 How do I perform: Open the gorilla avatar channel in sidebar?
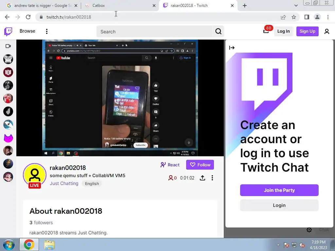click(8, 59)
